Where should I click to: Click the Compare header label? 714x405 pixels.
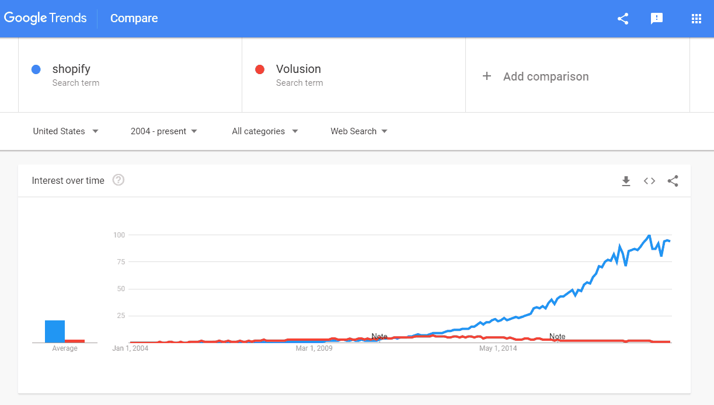[134, 19]
